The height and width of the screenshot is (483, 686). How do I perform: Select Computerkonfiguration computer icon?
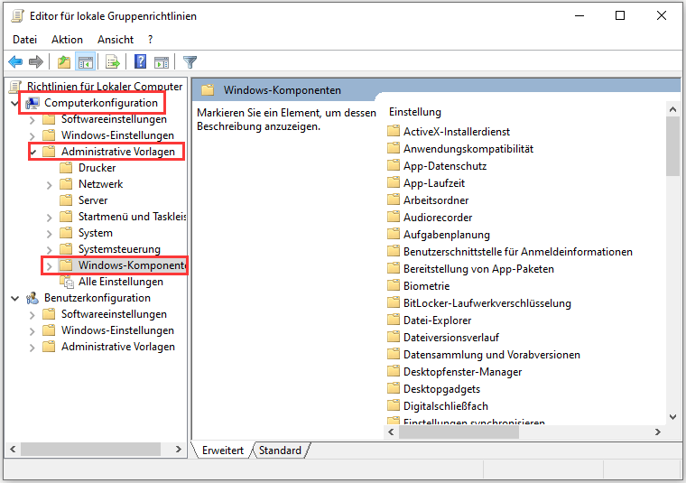[x=32, y=103]
